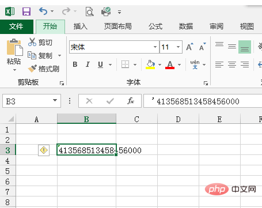Open the 剪贴板 clipboard pane launcher
This screenshot has height=208, width=262.
pyautogui.click(x=62, y=83)
